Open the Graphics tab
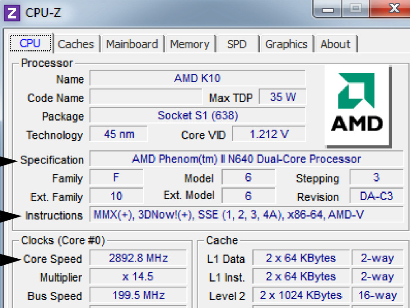Image resolution: width=410 pixels, height=308 pixels. pyautogui.click(x=286, y=45)
